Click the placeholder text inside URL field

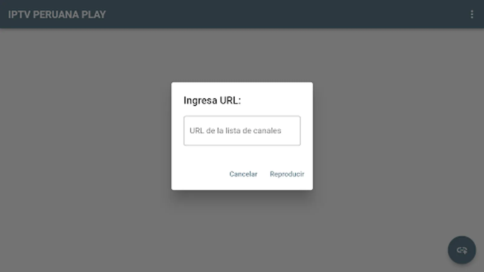pyautogui.click(x=235, y=131)
